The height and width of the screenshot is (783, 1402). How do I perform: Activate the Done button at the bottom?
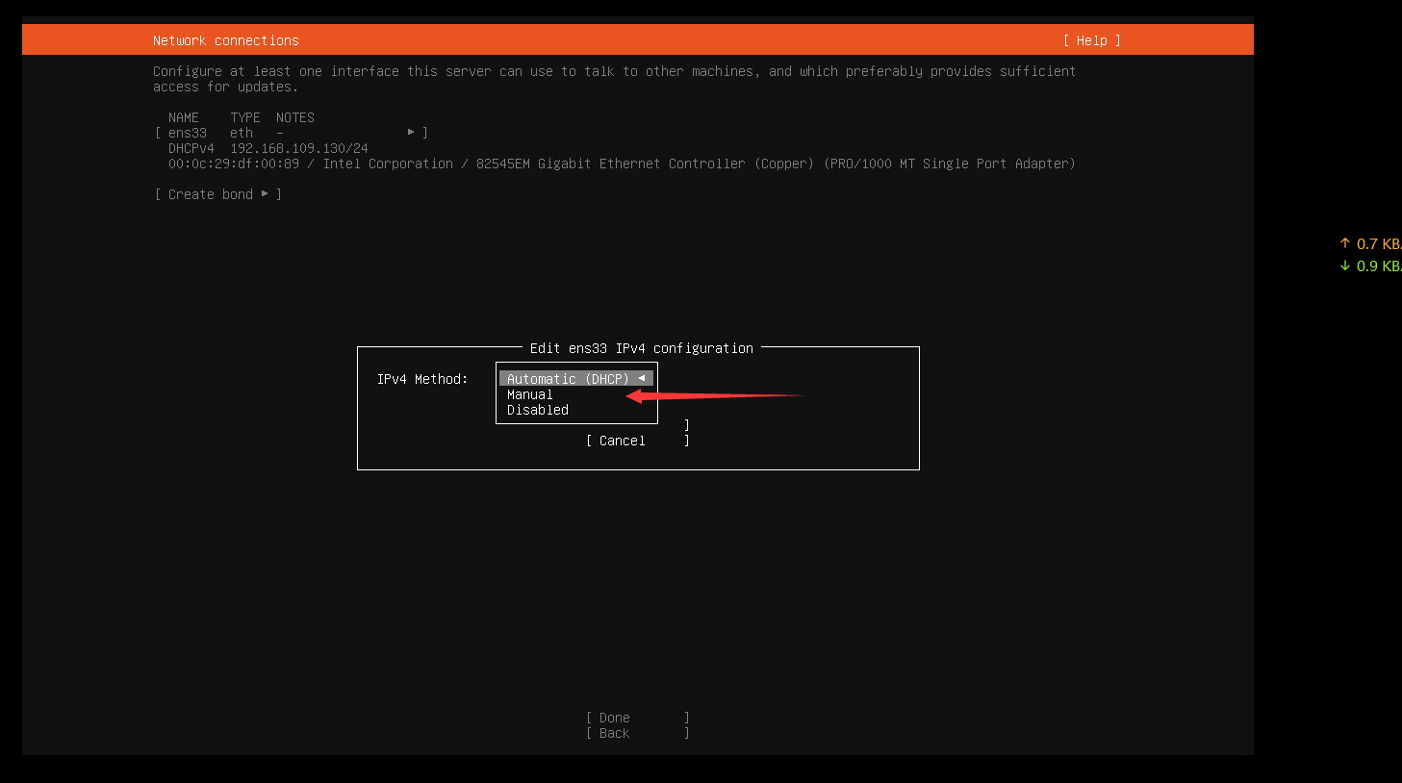(637, 718)
